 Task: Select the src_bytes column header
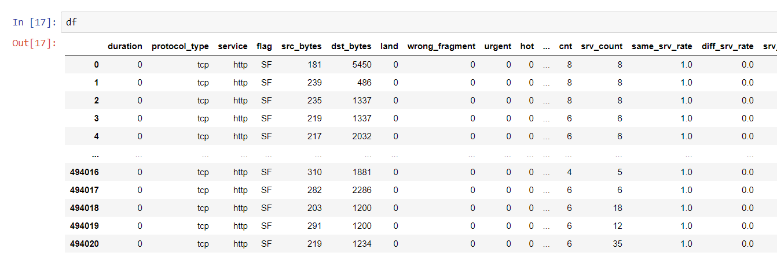302,46
